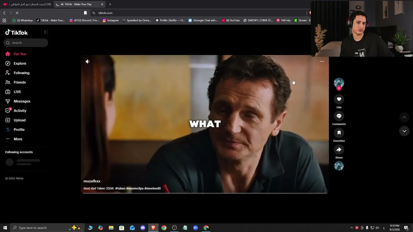Open the muzafkxx username link
The image size is (413, 232).
coord(92,181)
